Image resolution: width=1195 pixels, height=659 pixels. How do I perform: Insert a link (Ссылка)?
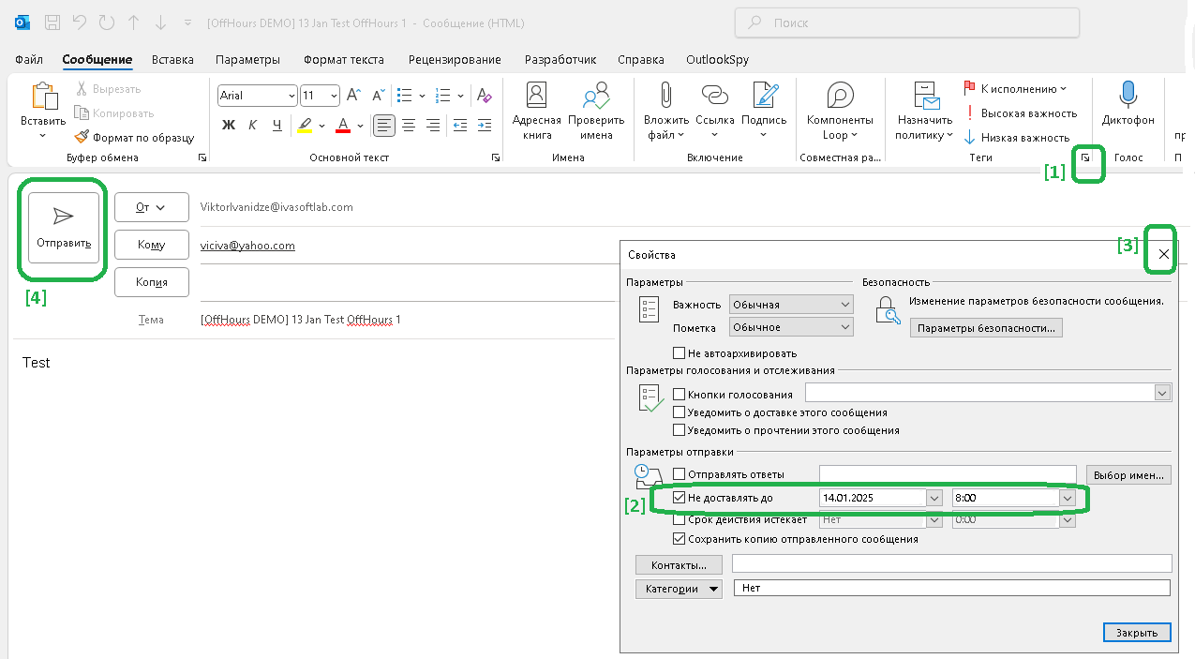tap(715, 111)
